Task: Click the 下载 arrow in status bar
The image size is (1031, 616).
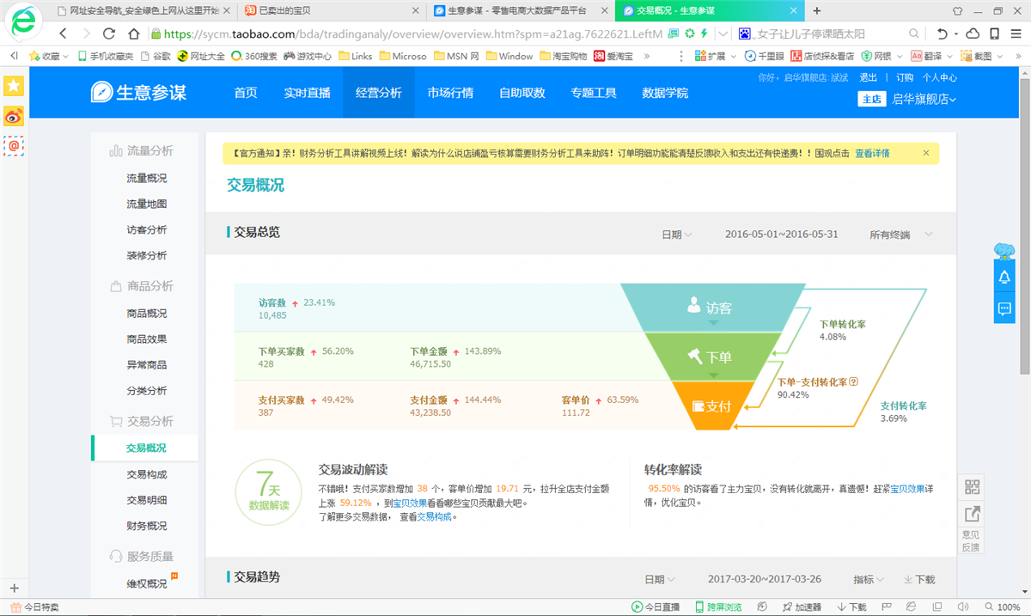Action: click(841, 607)
